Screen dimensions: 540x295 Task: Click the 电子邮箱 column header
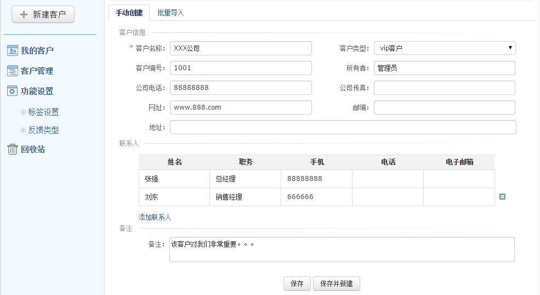pos(459,162)
